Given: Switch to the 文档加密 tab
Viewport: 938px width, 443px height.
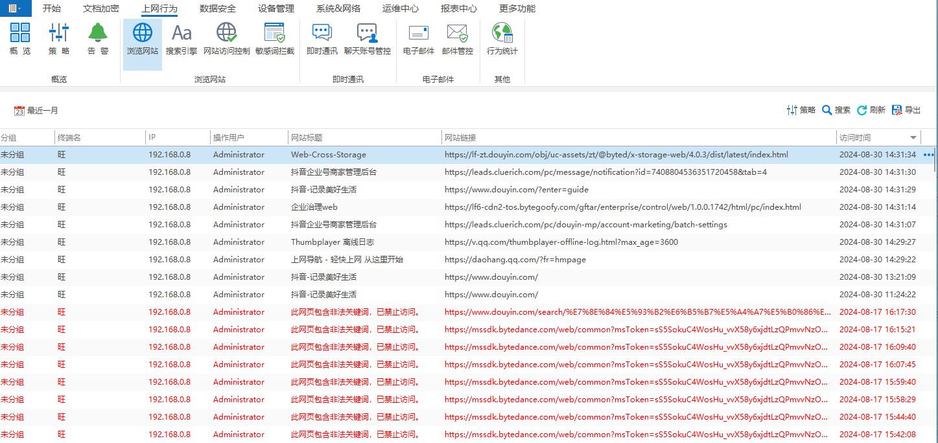Looking at the screenshot, I should [x=101, y=8].
